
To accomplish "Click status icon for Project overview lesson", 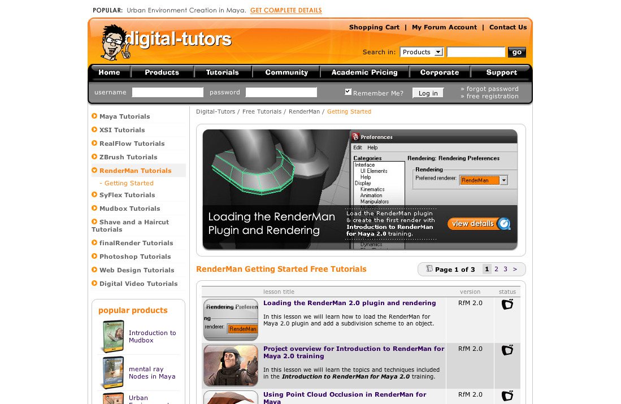I will [x=507, y=350].
